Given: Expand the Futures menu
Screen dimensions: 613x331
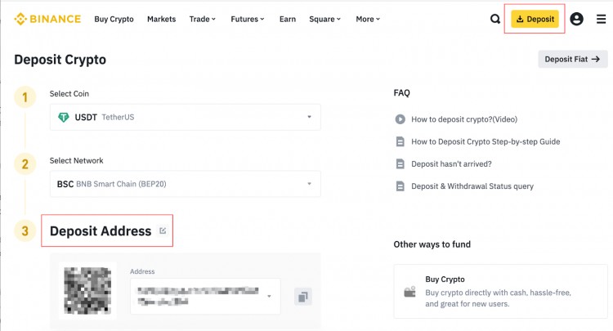Looking at the screenshot, I should (x=248, y=19).
